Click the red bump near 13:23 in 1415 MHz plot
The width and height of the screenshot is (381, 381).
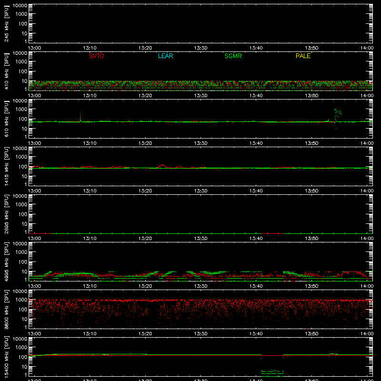162,166
